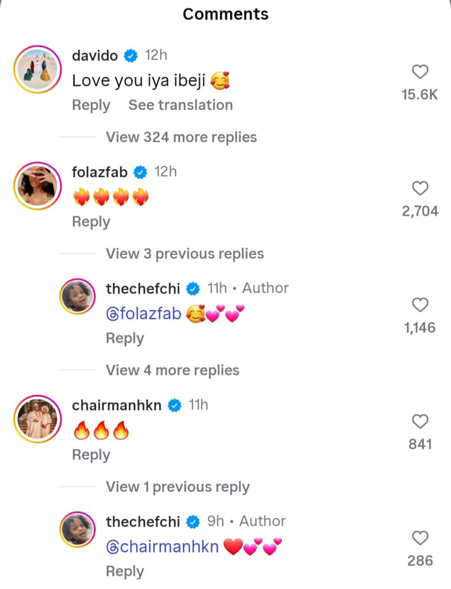Show View 1 previous reply
The width and height of the screenshot is (451, 589).
click(x=177, y=487)
